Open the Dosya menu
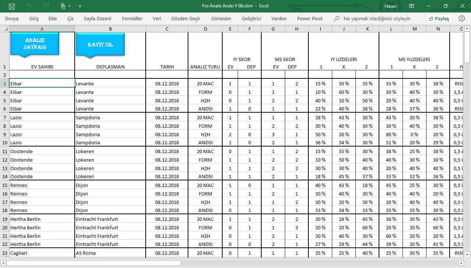This screenshot has height=268, width=471. click(12, 18)
